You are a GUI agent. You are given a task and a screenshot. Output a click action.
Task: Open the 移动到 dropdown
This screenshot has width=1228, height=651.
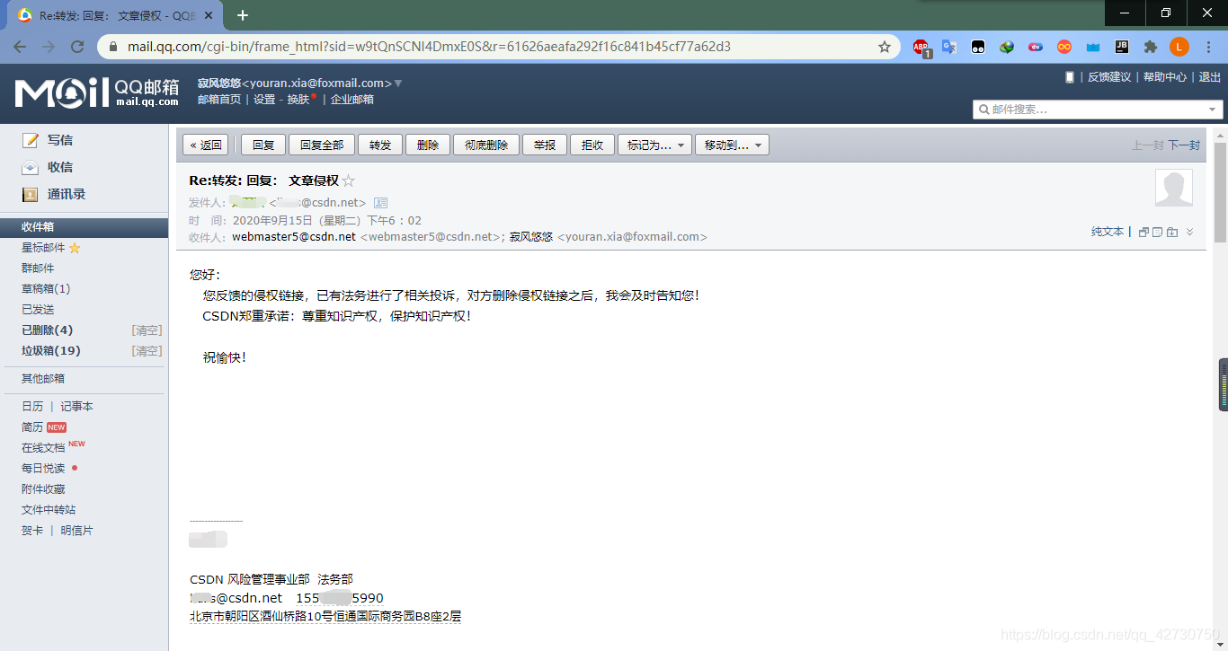point(732,145)
